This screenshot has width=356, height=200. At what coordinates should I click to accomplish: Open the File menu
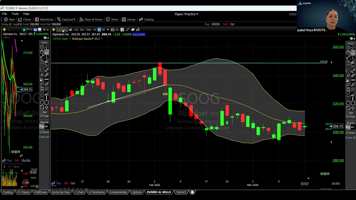click(x=5, y=14)
